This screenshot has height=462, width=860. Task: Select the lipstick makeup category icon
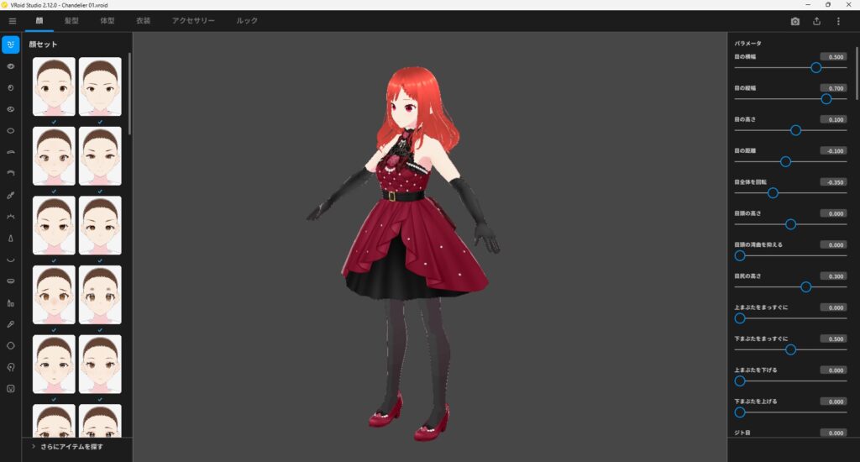coord(10,302)
